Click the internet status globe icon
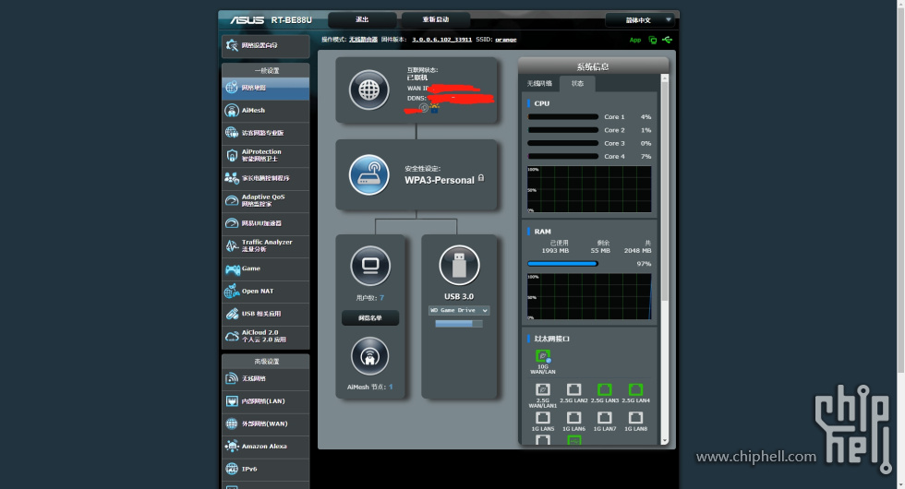905x489 pixels. point(368,90)
